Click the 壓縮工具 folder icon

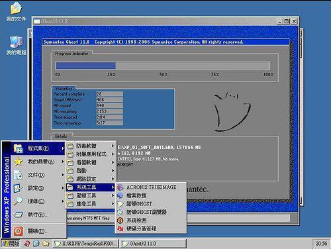coord(70,195)
